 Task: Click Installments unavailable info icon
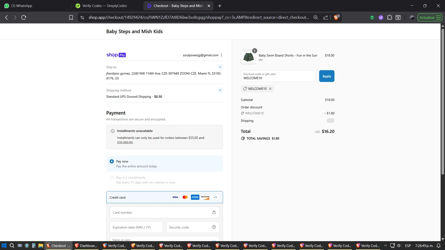(112, 131)
